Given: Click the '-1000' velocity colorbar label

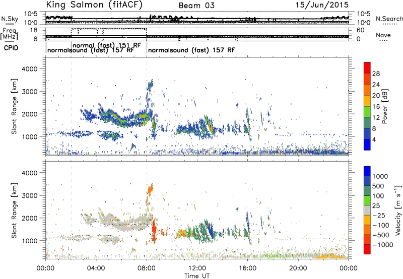Looking at the screenshot, I should [x=382, y=245].
